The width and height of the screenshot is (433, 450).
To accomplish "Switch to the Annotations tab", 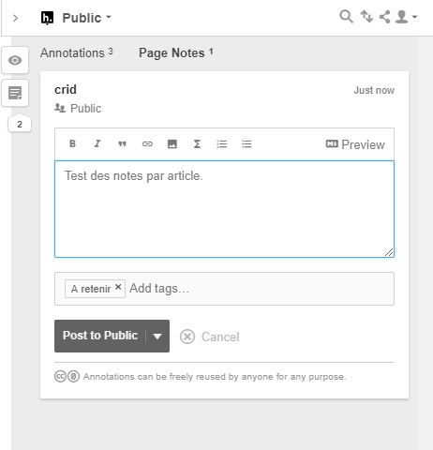I will point(77,52).
